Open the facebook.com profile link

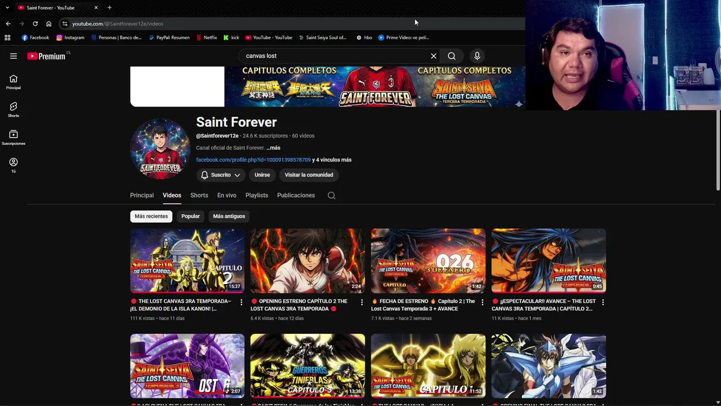(x=253, y=160)
